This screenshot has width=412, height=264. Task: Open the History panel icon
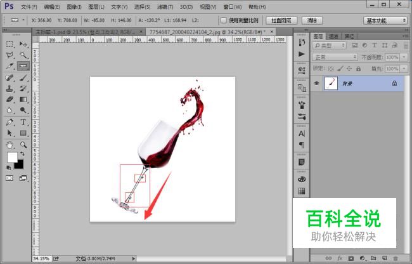point(302,43)
